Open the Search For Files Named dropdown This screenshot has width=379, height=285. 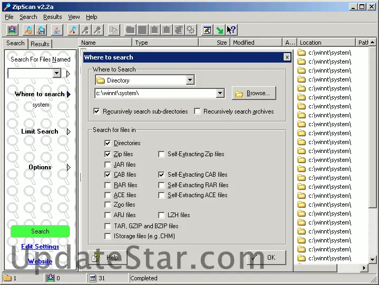coord(57,73)
